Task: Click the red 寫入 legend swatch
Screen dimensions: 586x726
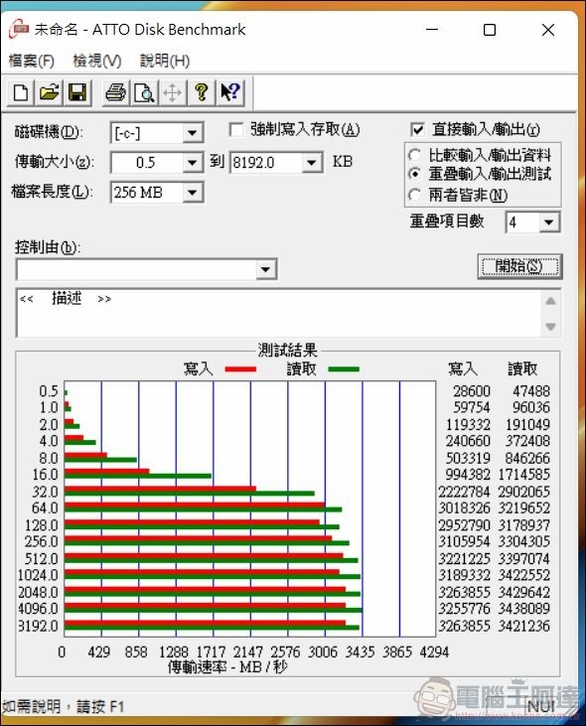Action: tap(240, 369)
